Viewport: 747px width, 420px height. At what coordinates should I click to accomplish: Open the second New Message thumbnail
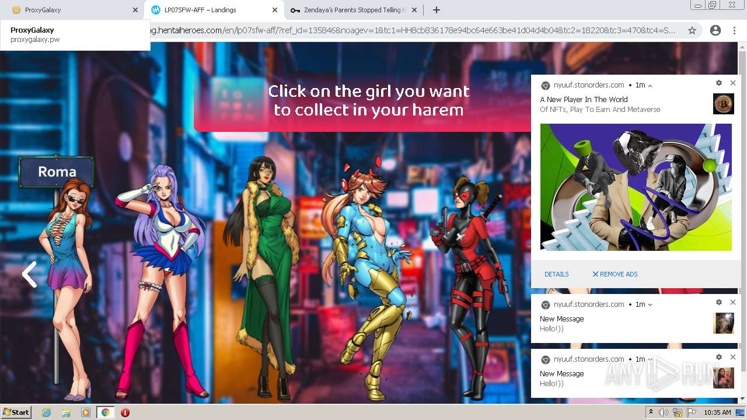point(724,378)
